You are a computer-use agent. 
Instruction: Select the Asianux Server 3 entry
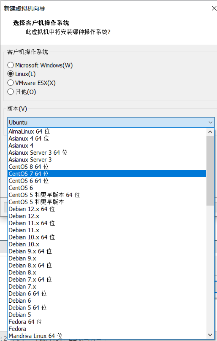coord(107,160)
